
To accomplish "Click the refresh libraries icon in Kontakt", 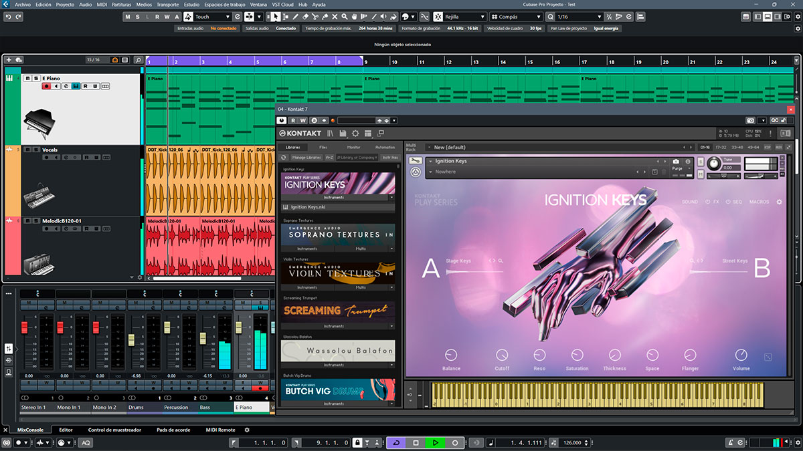I will point(284,158).
